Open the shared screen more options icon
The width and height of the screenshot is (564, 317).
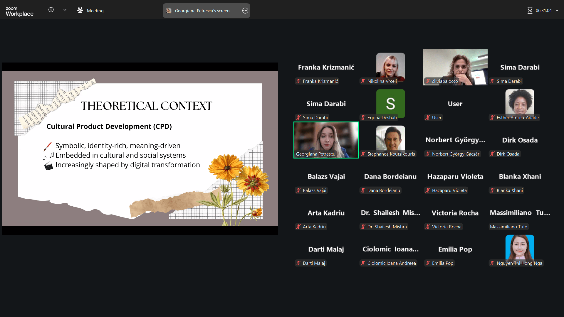[245, 11]
